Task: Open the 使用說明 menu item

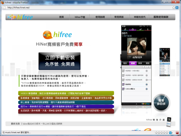Action: coord(100,17)
